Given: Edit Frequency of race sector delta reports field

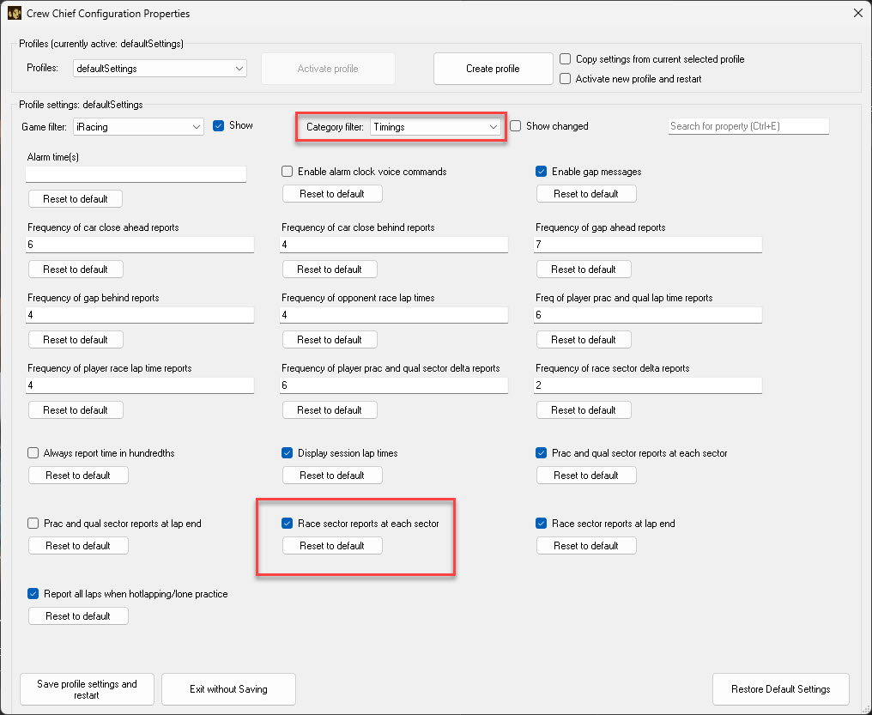Looking at the screenshot, I should point(648,385).
